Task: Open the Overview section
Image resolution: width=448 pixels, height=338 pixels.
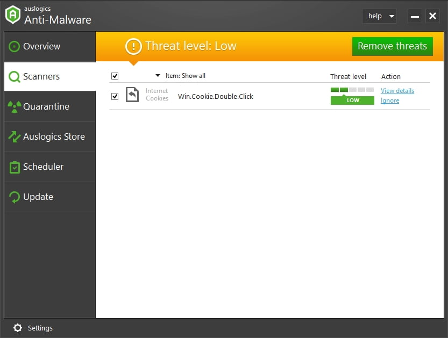Action: coord(49,47)
